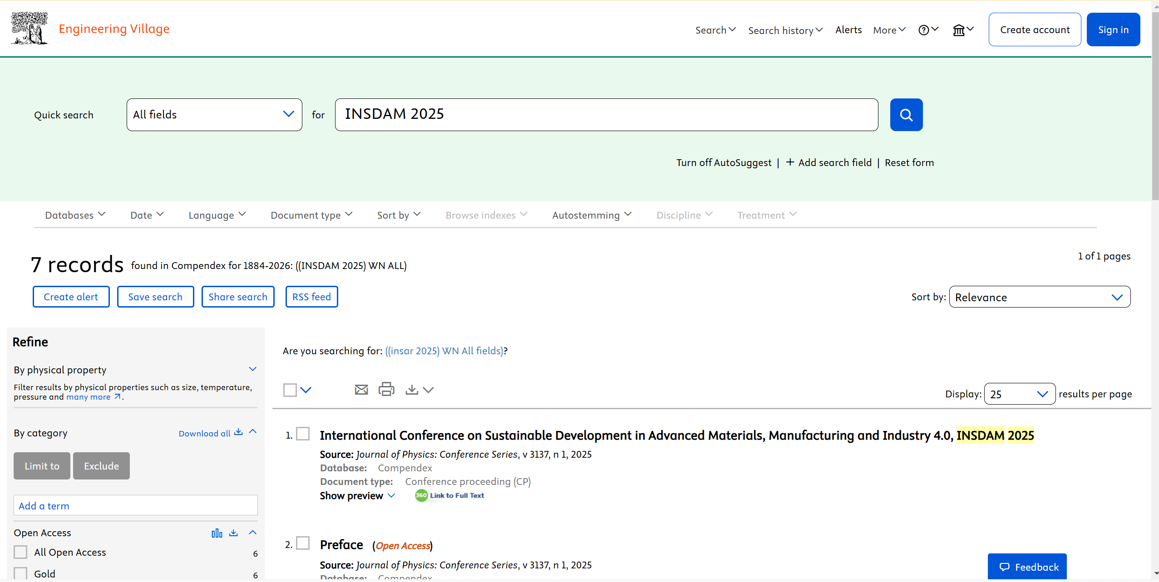Download selected records using the download icon
The height and width of the screenshot is (582, 1159).
(412, 390)
